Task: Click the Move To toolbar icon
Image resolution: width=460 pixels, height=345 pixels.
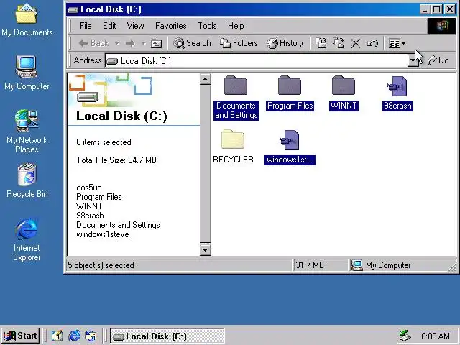Action: (x=321, y=43)
